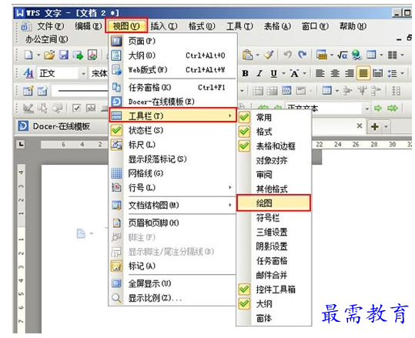Image resolution: width=415 pixels, height=338 pixels.
Task: Enable 符号栏 toolbar
Action: 273,218
